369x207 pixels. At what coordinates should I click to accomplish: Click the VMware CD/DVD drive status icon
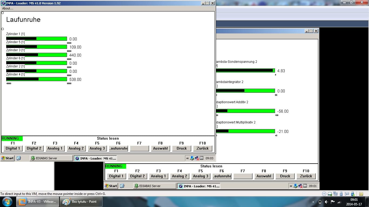[x=324, y=194]
